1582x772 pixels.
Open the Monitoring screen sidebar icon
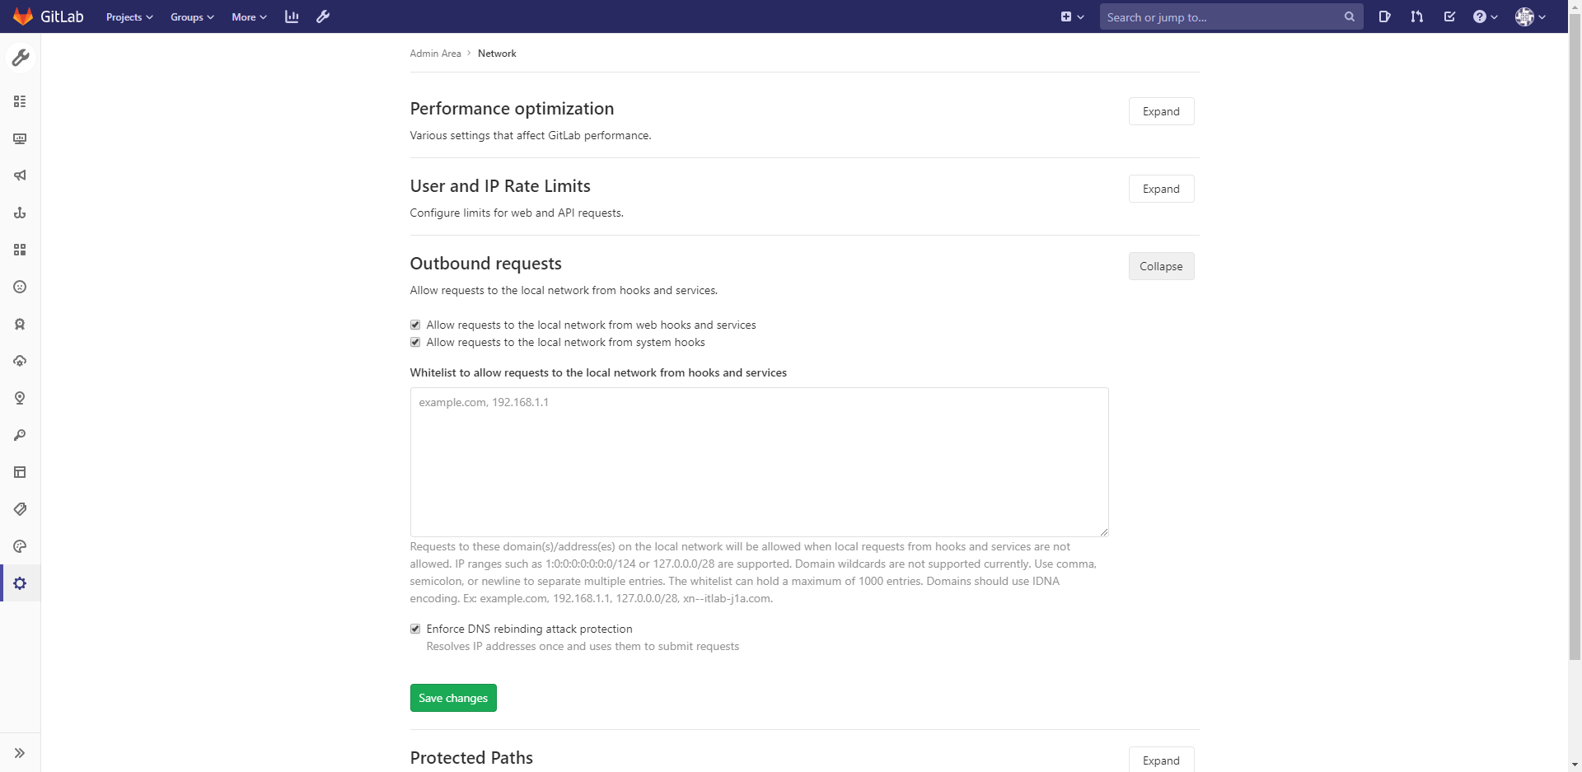(20, 138)
